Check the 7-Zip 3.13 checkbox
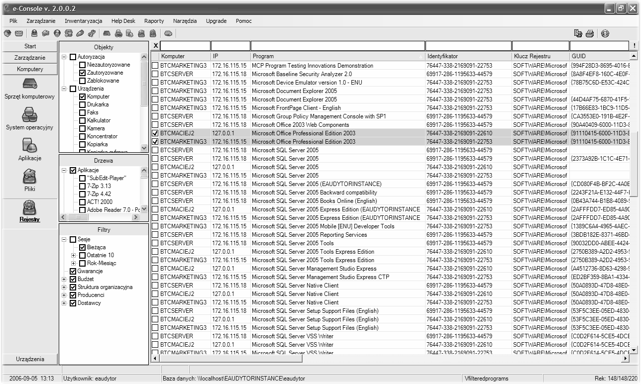Screen dimensions: 641x385 83,186
